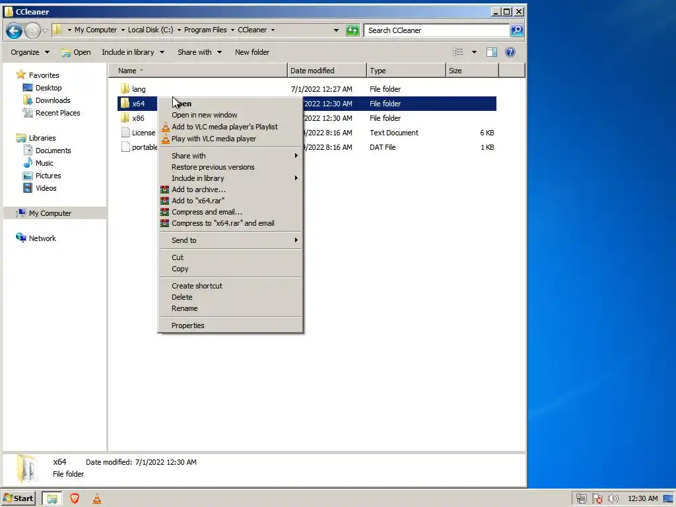Sort by Size column header
This screenshot has width=676, height=507.
click(x=472, y=70)
